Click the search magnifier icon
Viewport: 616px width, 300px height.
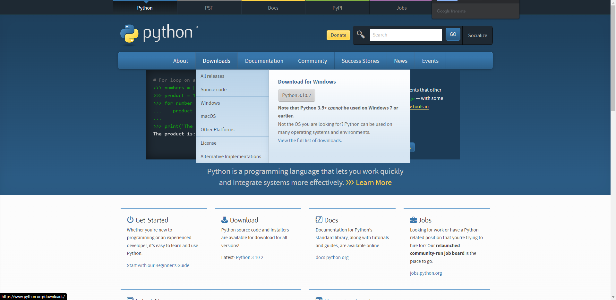click(x=361, y=35)
